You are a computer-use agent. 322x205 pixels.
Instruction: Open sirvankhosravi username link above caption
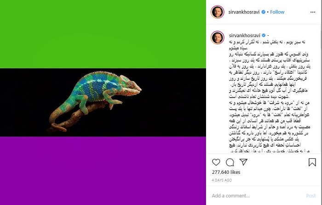[245, 35]
